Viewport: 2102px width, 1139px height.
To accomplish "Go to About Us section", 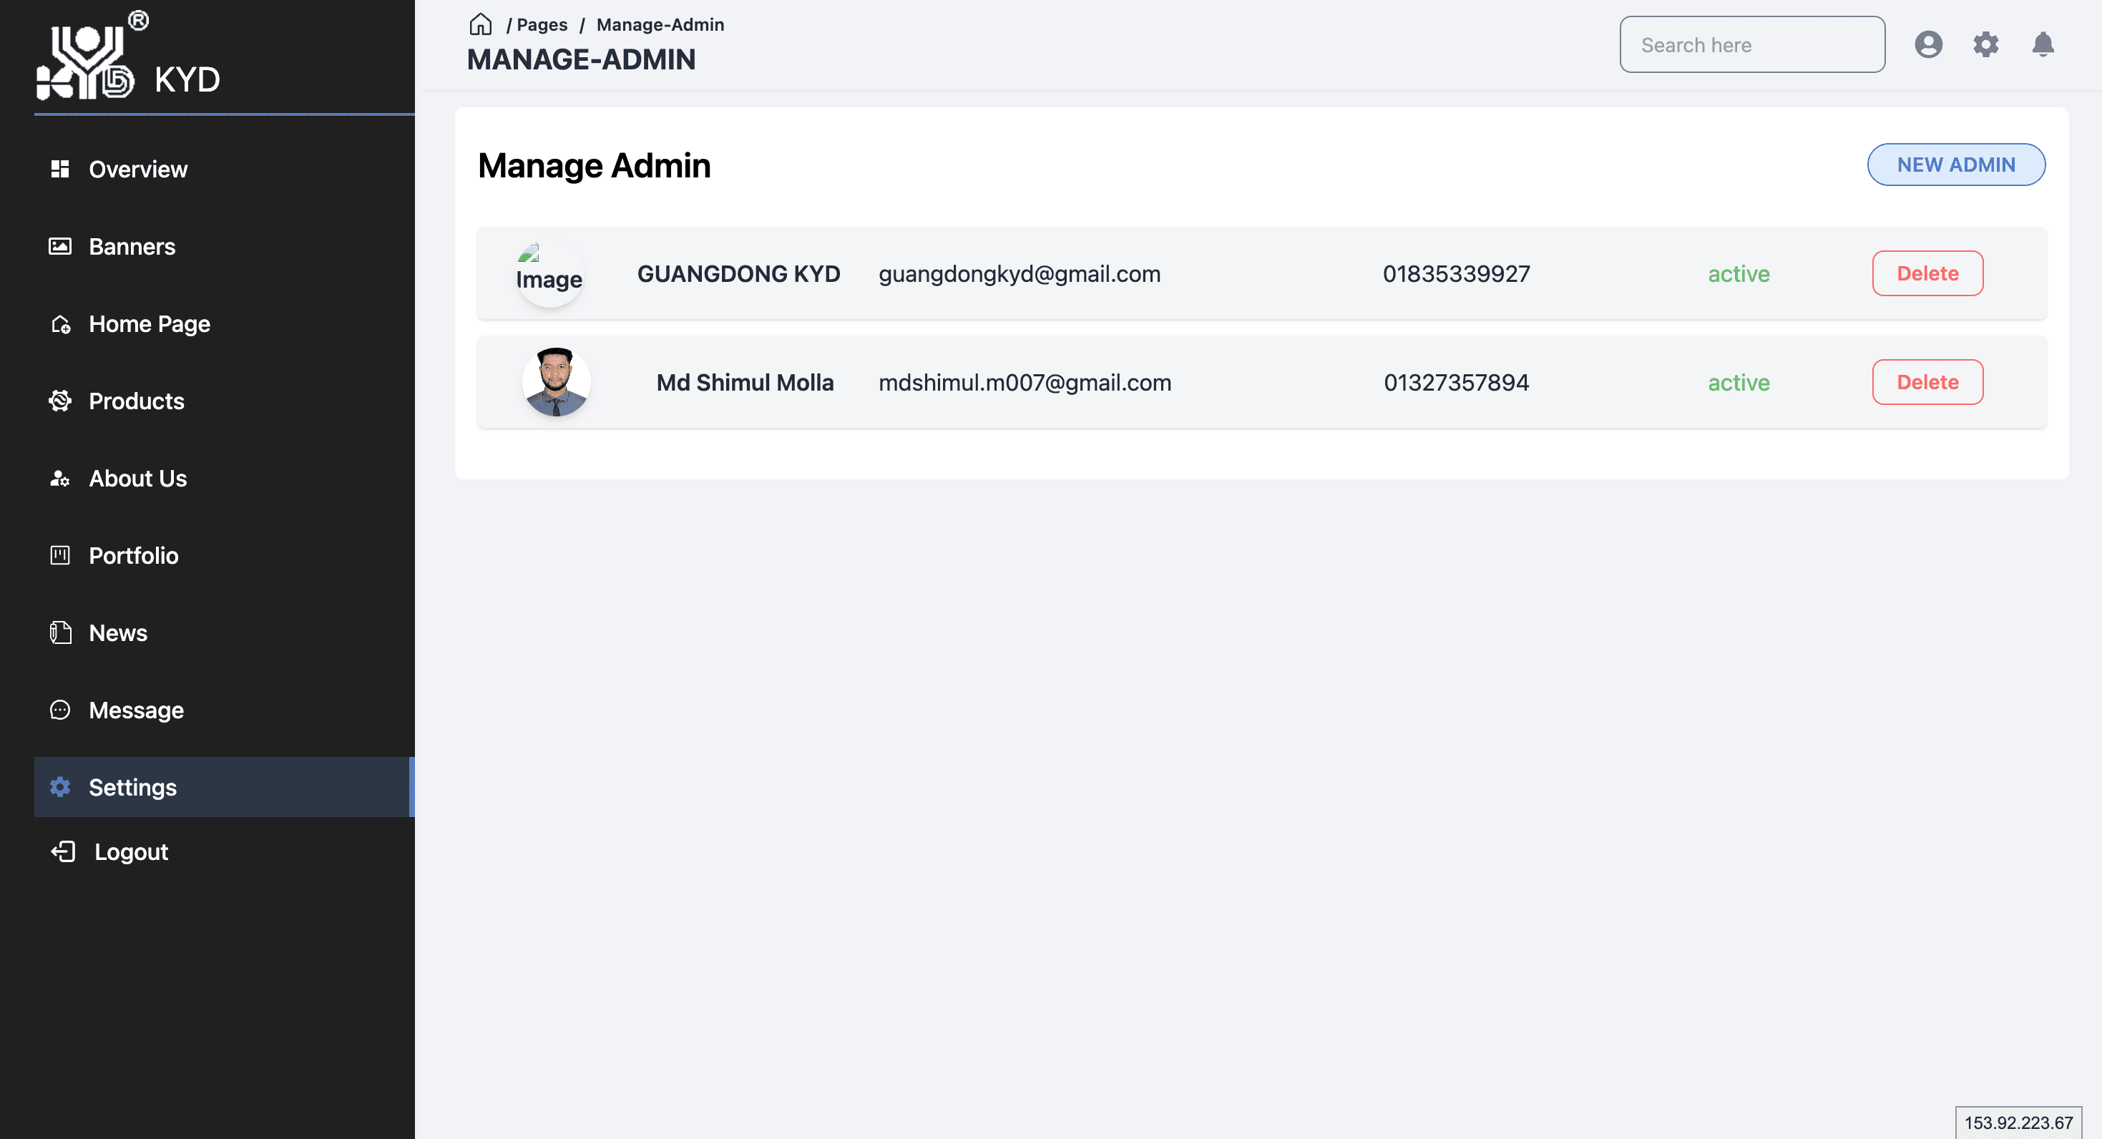I will [x=137, y=478].
